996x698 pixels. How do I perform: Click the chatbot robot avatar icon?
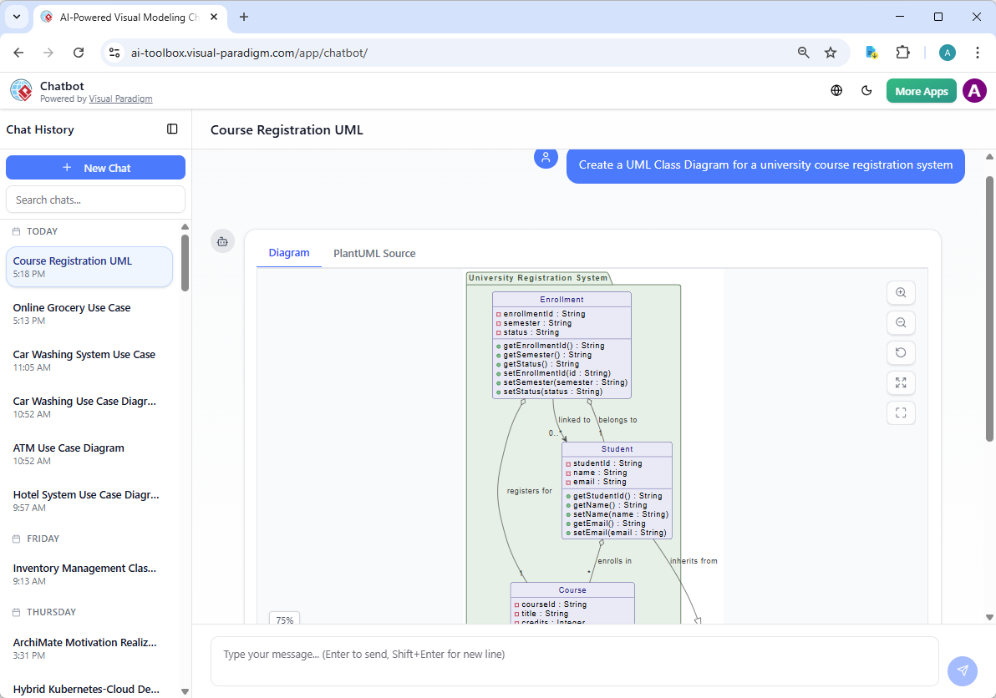tap(222, 240)
